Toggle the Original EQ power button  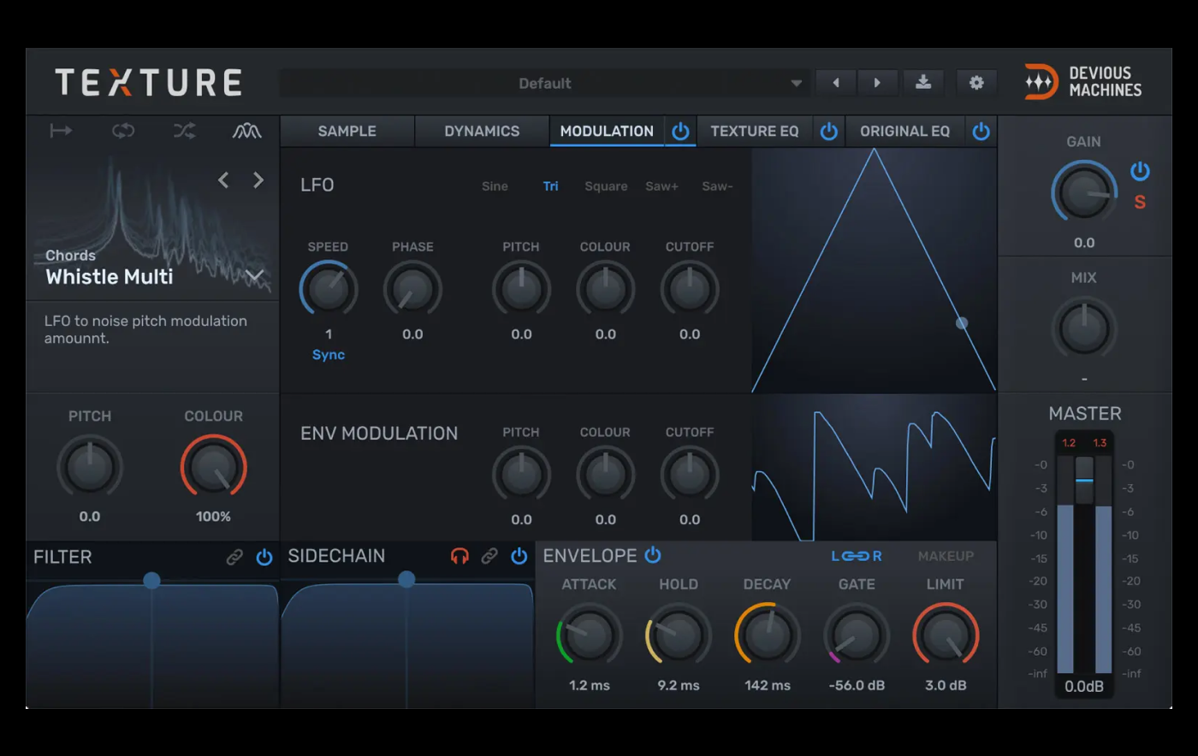pos(982,132)
